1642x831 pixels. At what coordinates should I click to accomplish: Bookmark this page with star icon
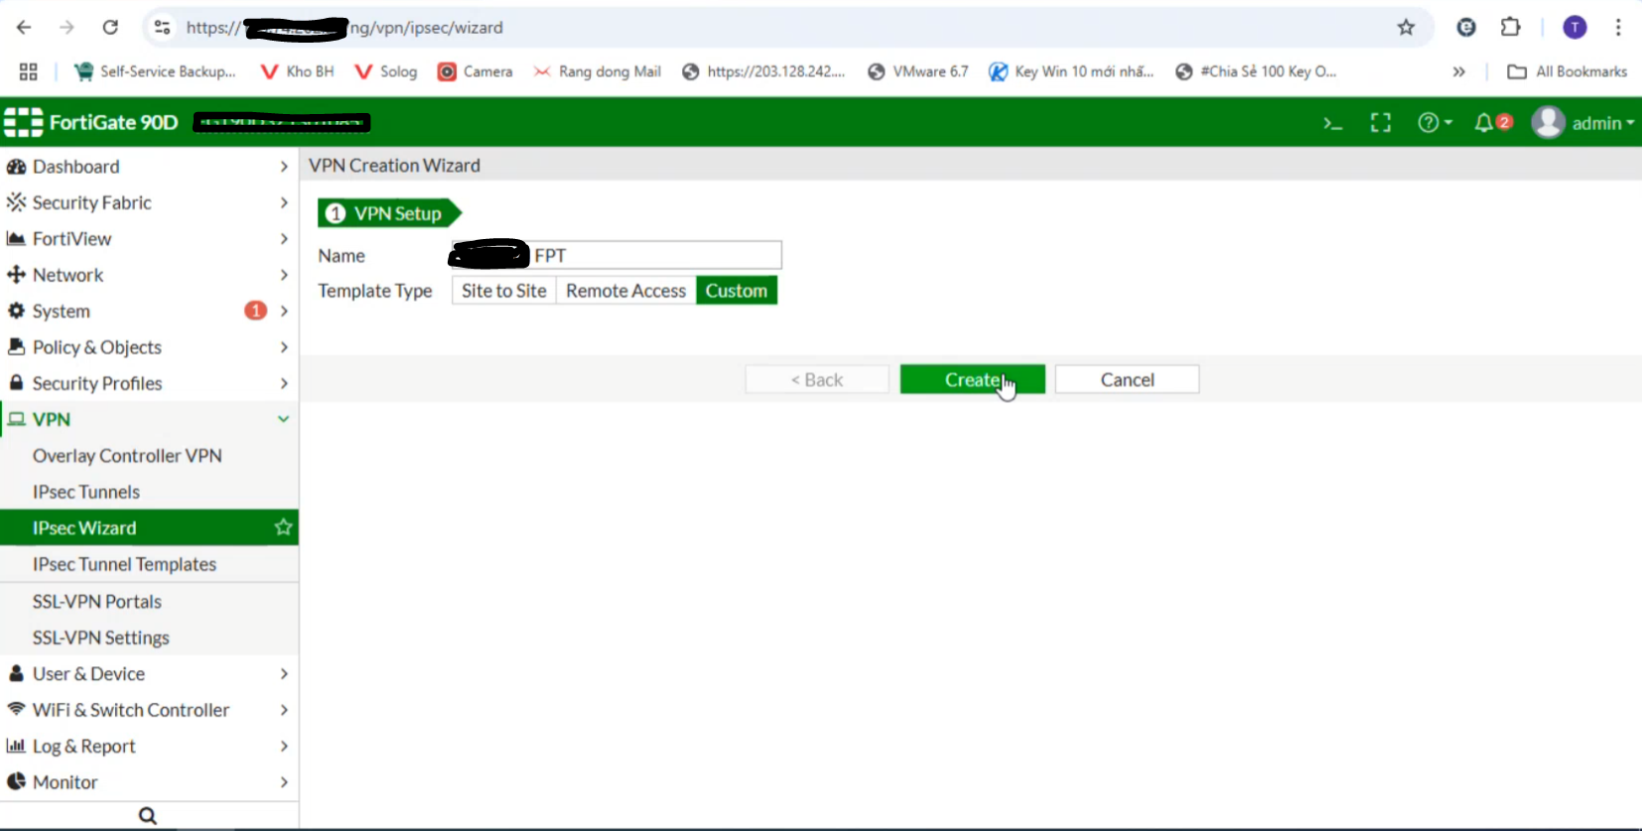point(1406,28)
